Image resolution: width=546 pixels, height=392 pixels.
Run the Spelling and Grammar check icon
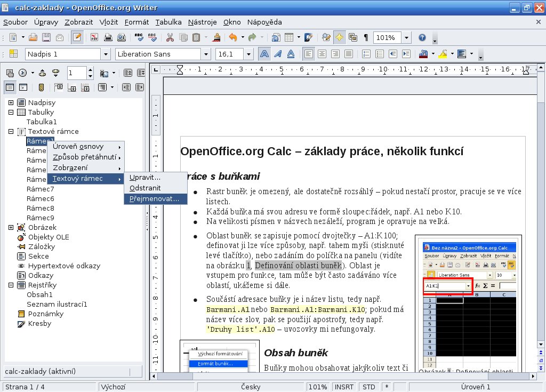tap(139, 37)
